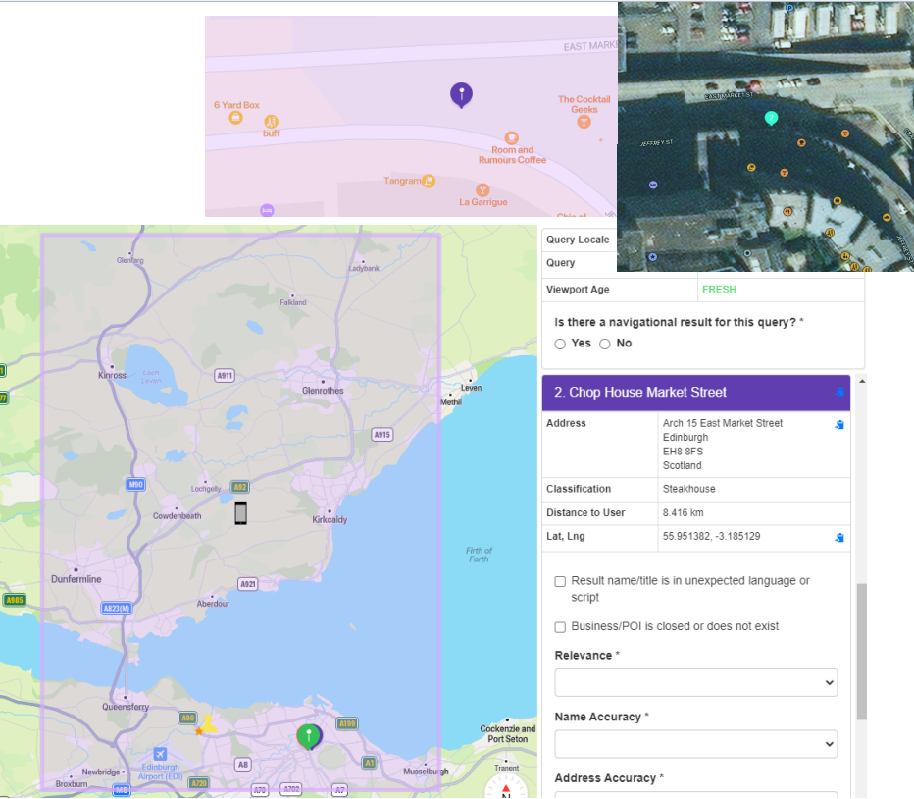Click the A92 road shield
This screenshot has width=914, height=799.
[x=240, y=487]
